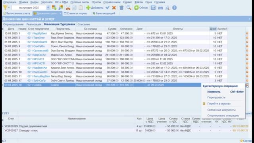
Task: Switch to the Ставки и нормы tab
Action: [75, 14]
